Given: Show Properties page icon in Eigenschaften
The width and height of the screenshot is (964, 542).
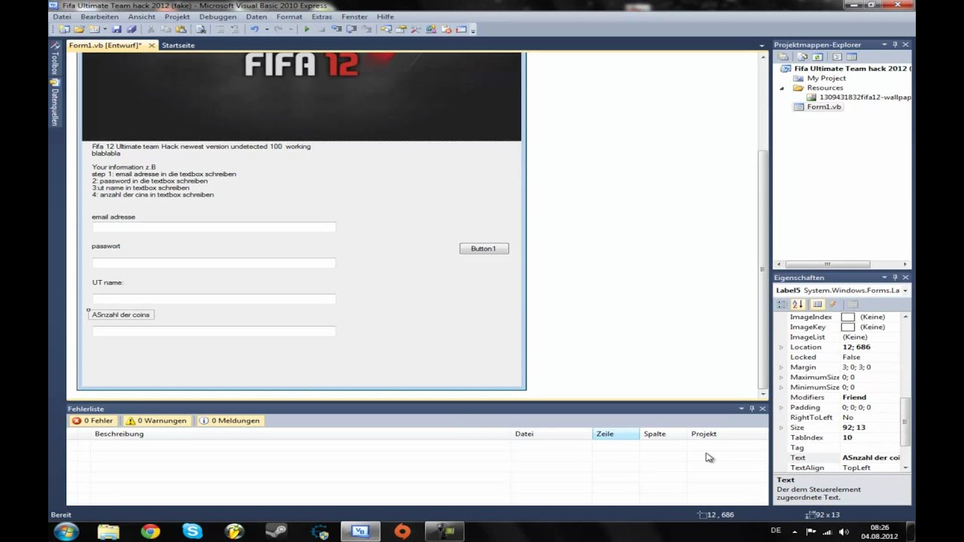Looking at the screenshot, I should click(x=817, y=304).
